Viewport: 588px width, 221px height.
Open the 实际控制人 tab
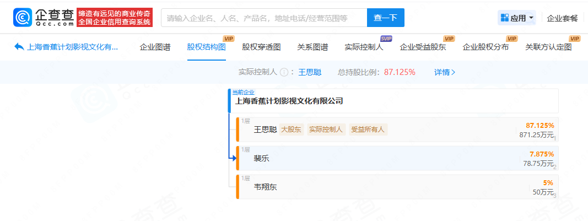pos(364,47)
